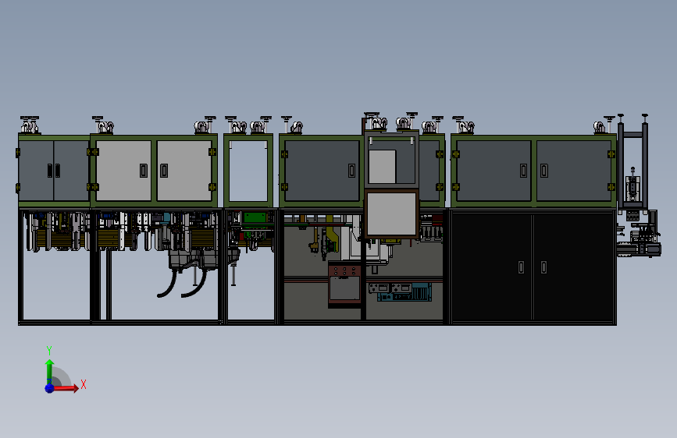
Task: Click the green Y axis arrow on triad
Action: coord(50,371)
